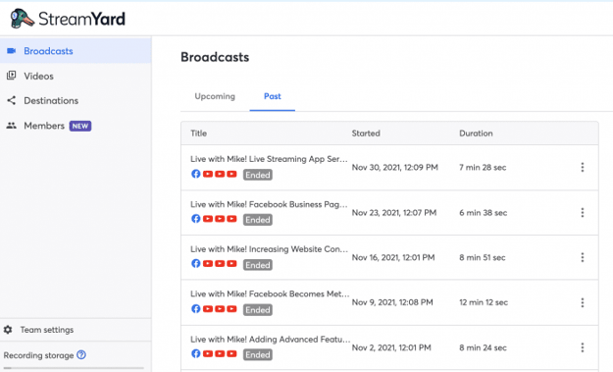Click the NEW badge beside Members

pyautogui.click(x=80, y=126)
